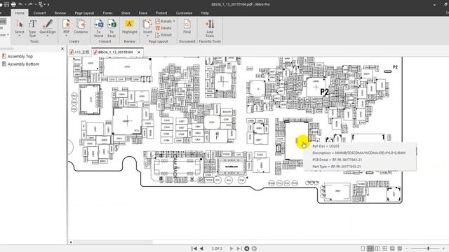Expand the Rotate dropdown arrow
The height and width of the screenshot is (252, 449).
(x=174, y=21)
